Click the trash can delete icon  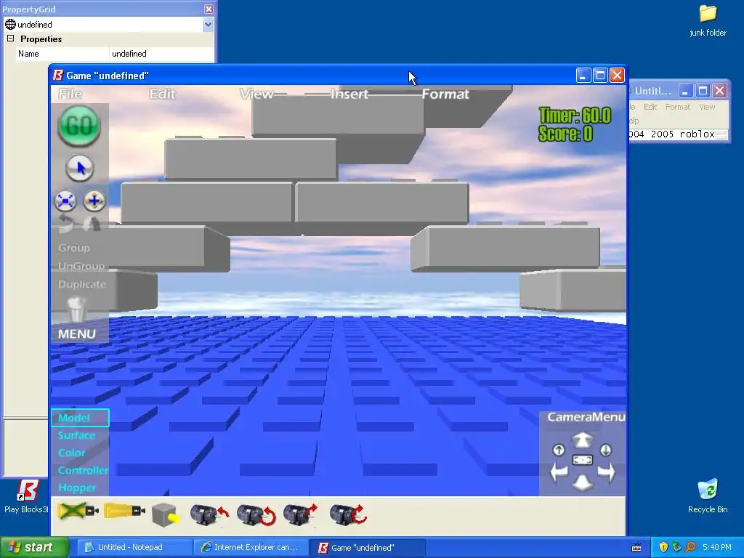click(x=76, y=310)
